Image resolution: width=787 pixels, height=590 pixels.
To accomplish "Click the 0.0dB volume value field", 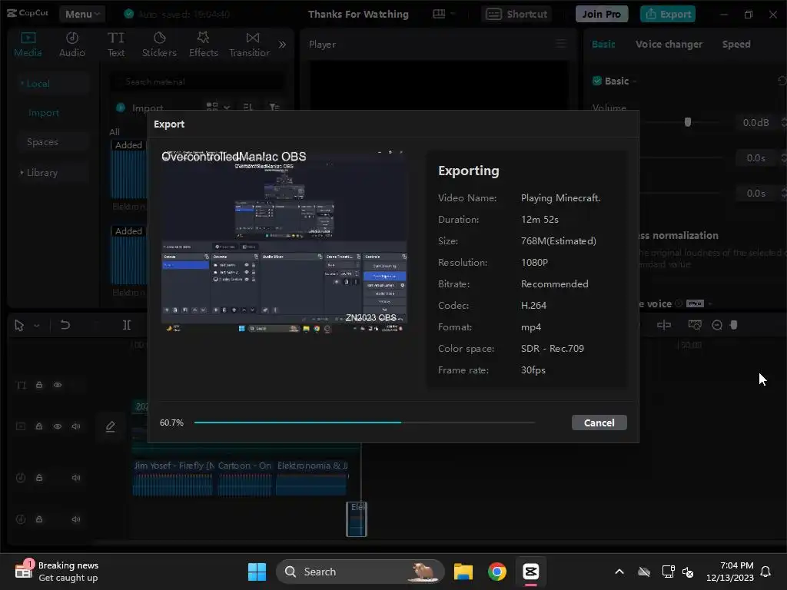I will coord(756,122).
